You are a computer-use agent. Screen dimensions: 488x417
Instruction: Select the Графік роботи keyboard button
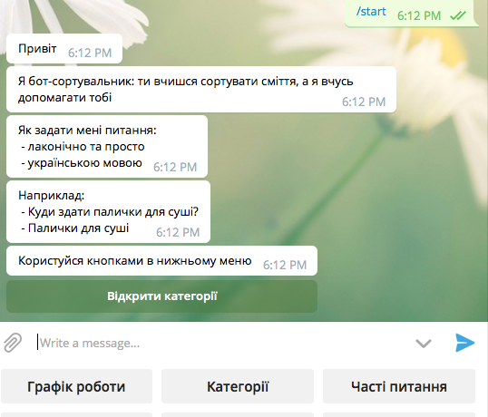76,386
